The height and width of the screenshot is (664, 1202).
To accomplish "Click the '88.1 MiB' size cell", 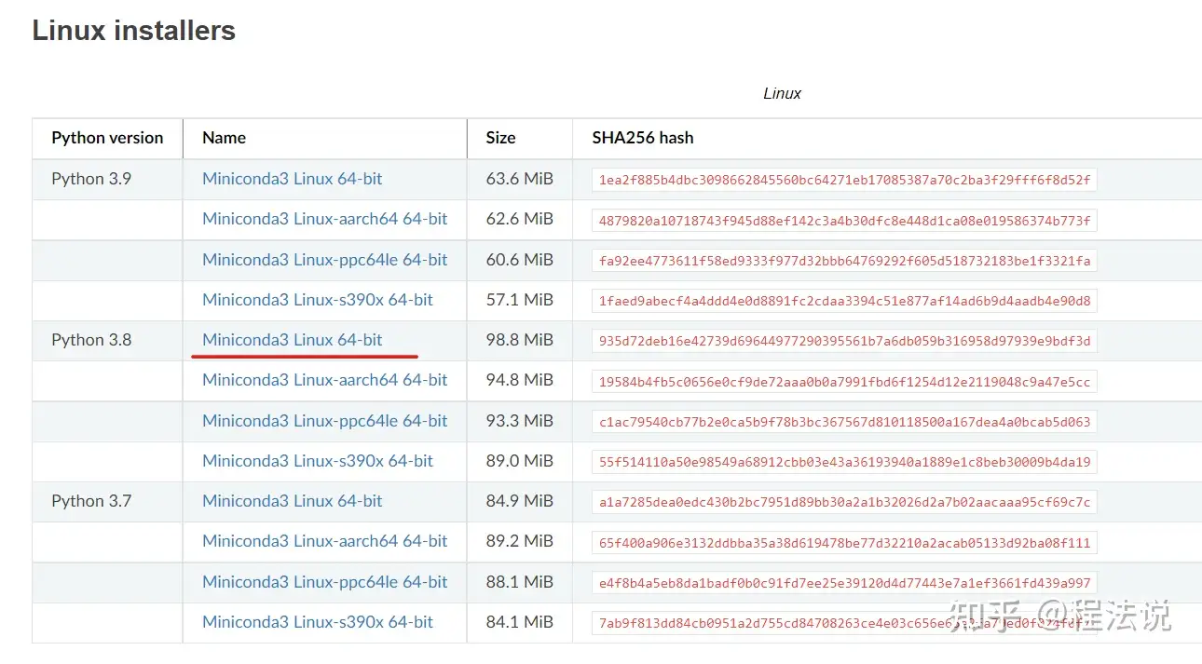I will click(x=520, y=582).
